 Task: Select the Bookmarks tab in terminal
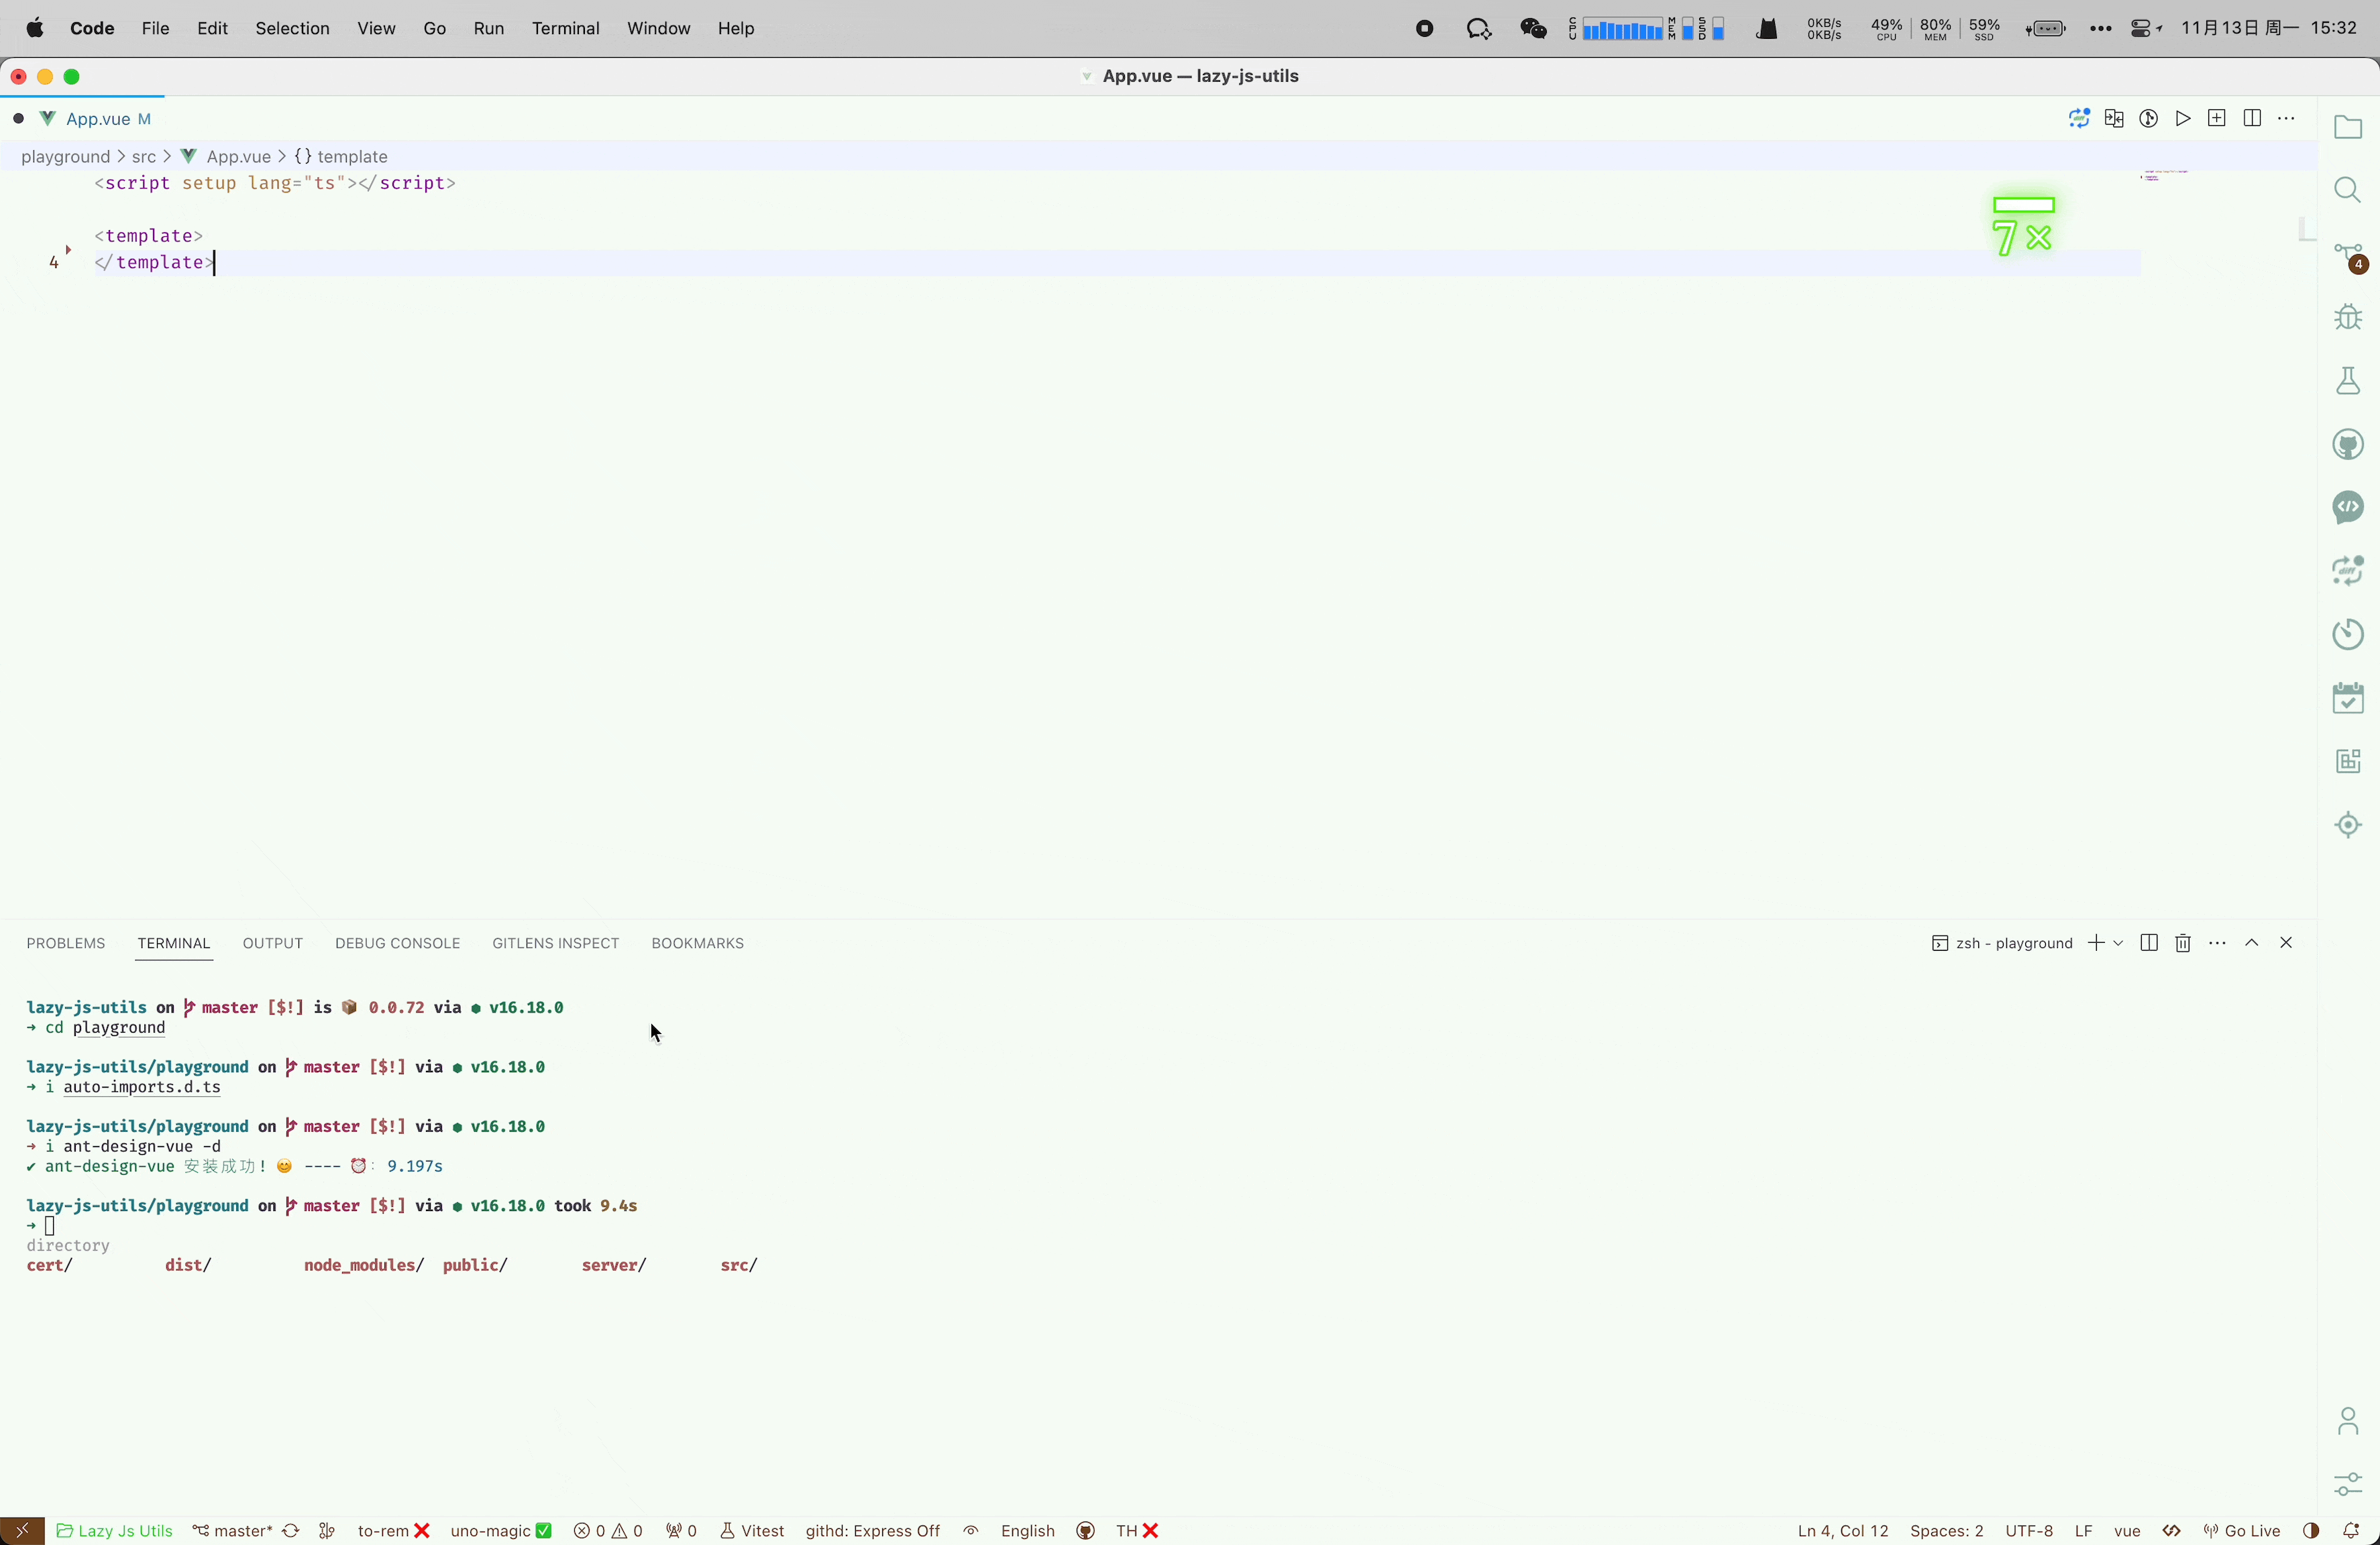click(x=696, y=941)
